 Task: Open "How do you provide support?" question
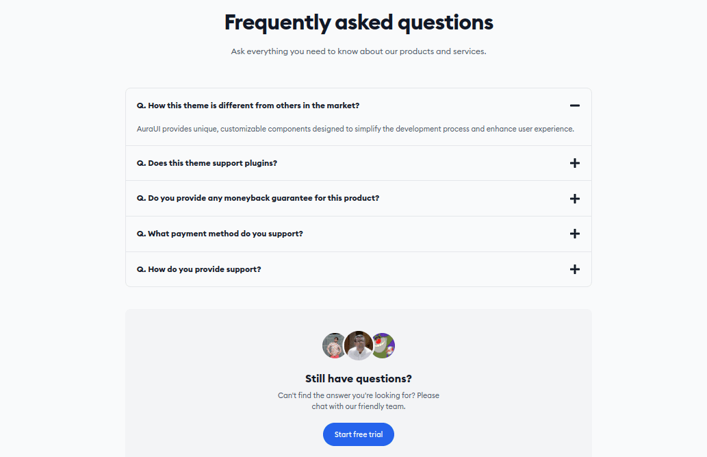pos(359,269)
